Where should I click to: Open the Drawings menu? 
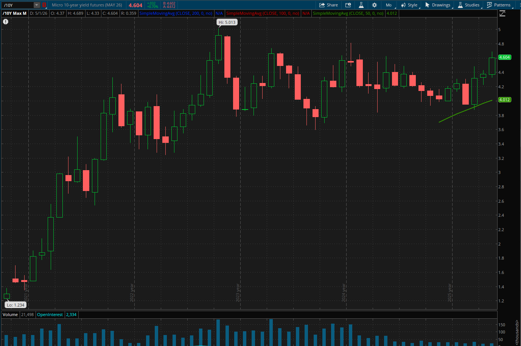(438, 5)
